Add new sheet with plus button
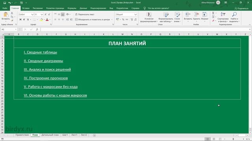This screenshot has width=252, height=141. (x=94, y=135)
